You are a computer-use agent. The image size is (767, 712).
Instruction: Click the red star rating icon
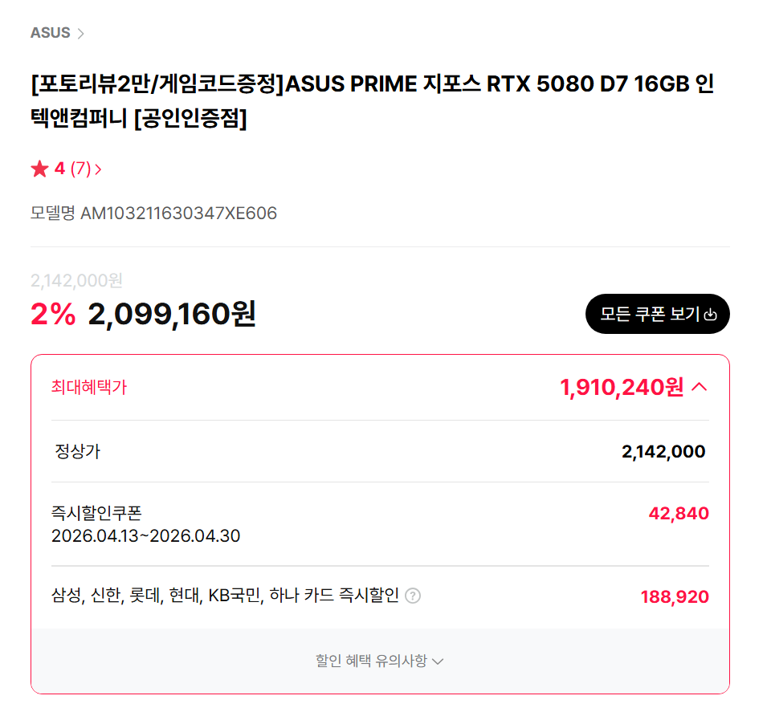(39, 169)
